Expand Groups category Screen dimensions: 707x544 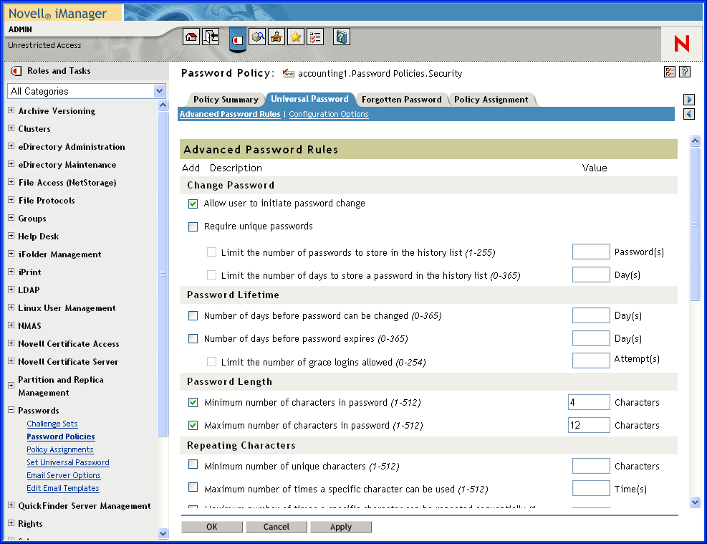(x=11, y=217)
